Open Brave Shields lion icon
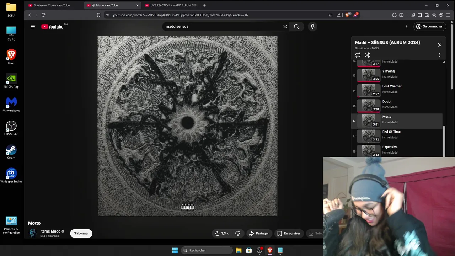 pyautogui.click(x=348, y=15)
